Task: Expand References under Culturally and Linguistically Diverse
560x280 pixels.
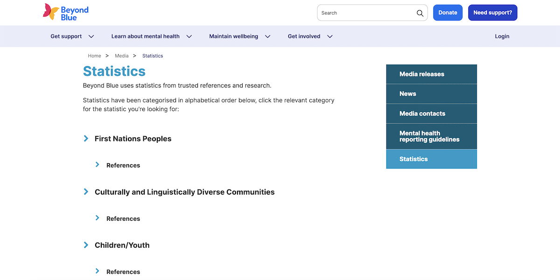Action: point(123,218)
